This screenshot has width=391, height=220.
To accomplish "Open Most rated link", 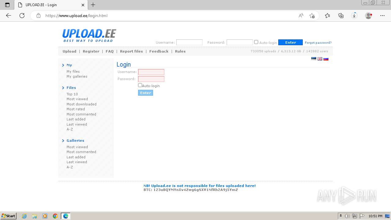I will click(x=76, y=109).
